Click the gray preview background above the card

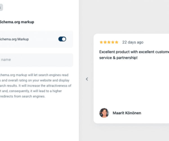click(124, 16)
